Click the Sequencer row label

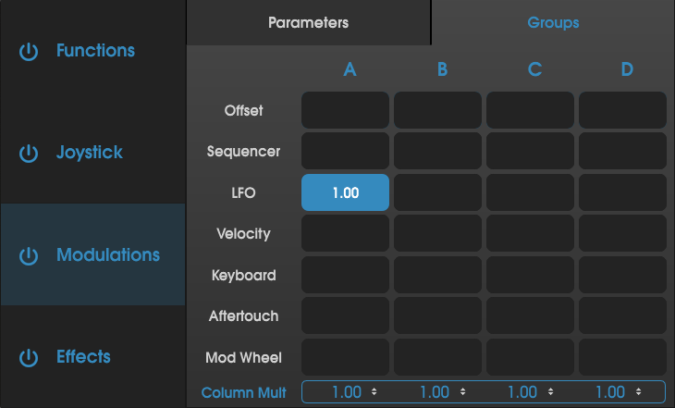(x=244, y=151)
